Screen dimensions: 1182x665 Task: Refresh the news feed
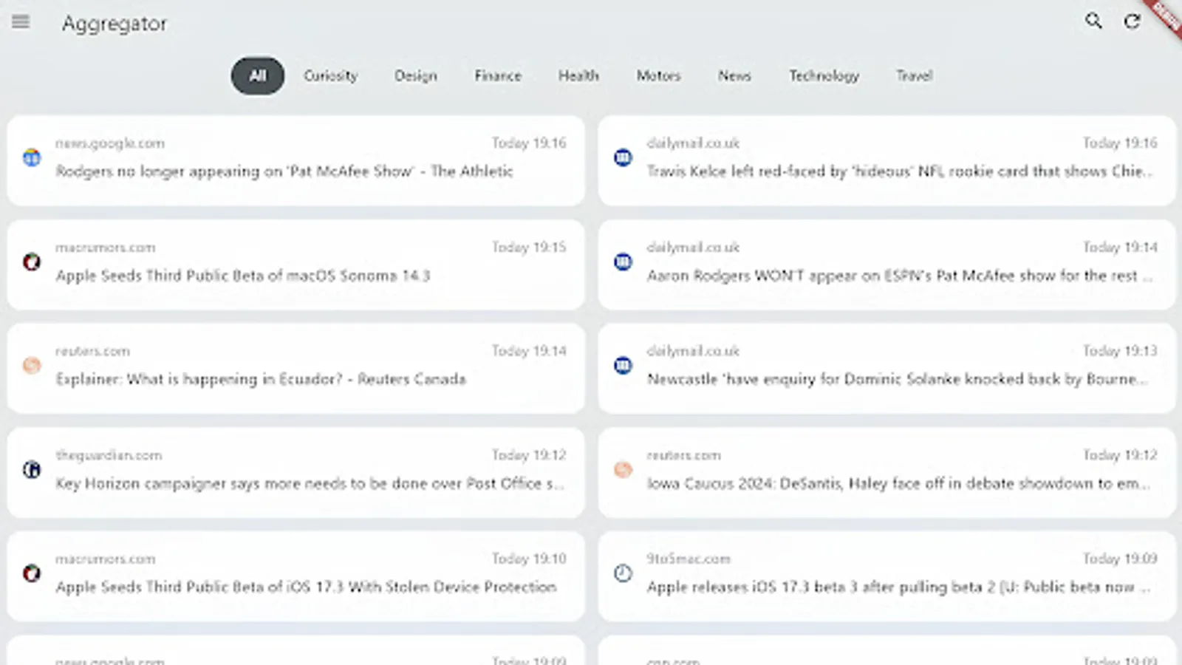1132,22
